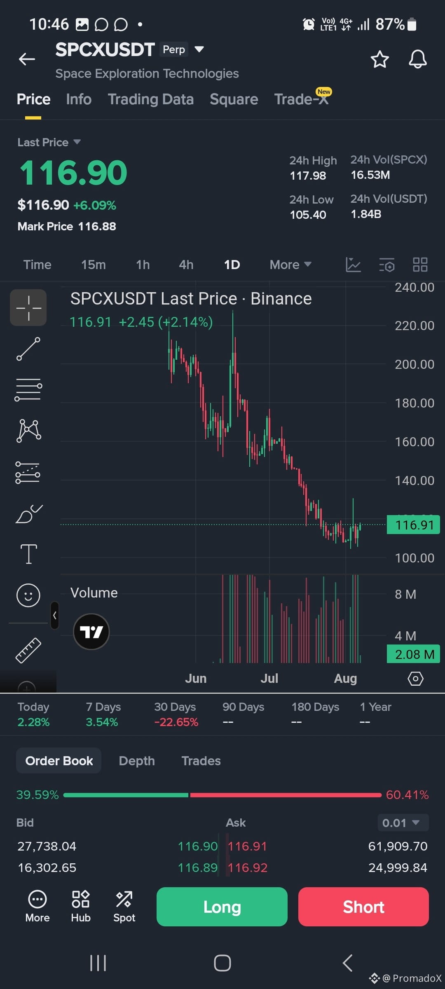
Task: Open chart settings hexagon icon
Action: tap(415, 678)
